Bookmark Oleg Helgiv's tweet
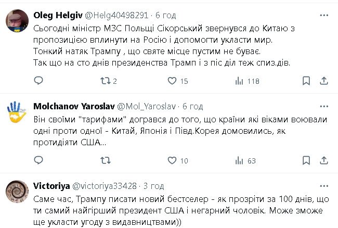338x228 pixels. pos(306,81)
